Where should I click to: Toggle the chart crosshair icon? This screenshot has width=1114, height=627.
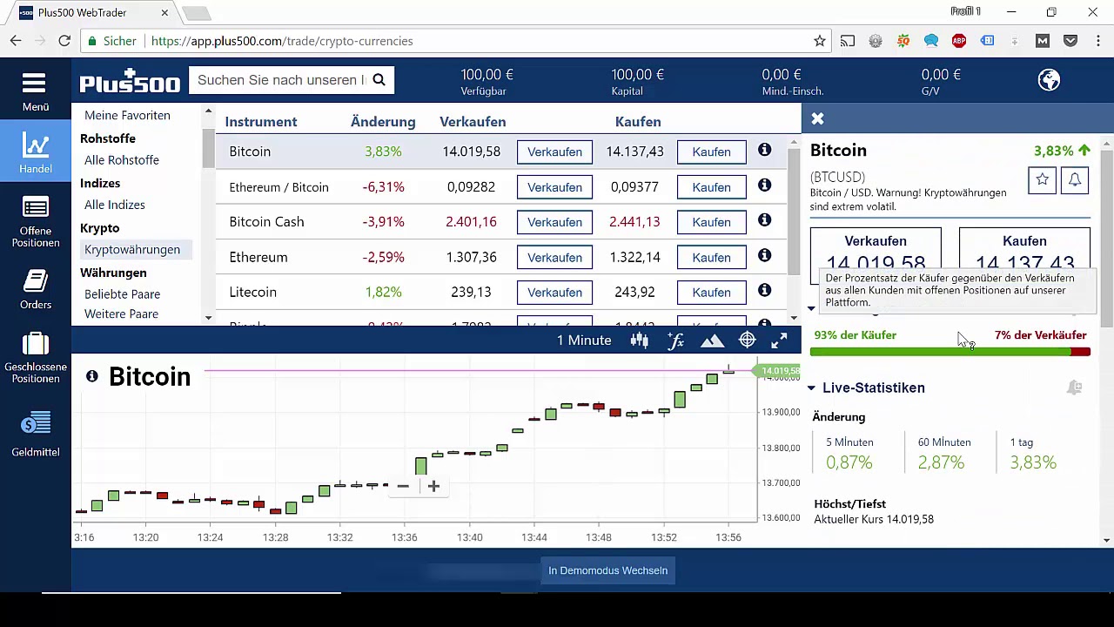747,340
